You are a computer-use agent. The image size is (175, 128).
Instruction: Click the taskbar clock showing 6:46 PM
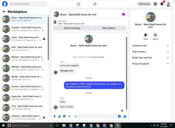point(163,125)
